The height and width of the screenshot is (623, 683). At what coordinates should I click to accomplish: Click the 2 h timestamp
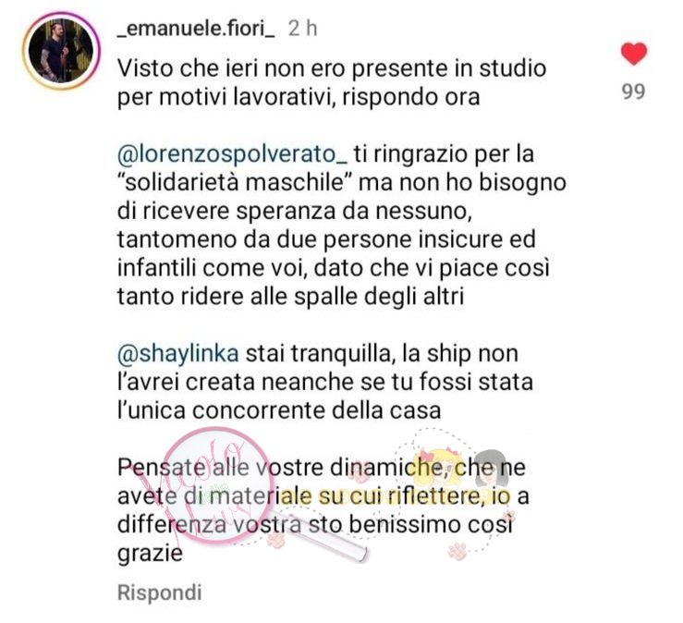click(x=303, y=29)
